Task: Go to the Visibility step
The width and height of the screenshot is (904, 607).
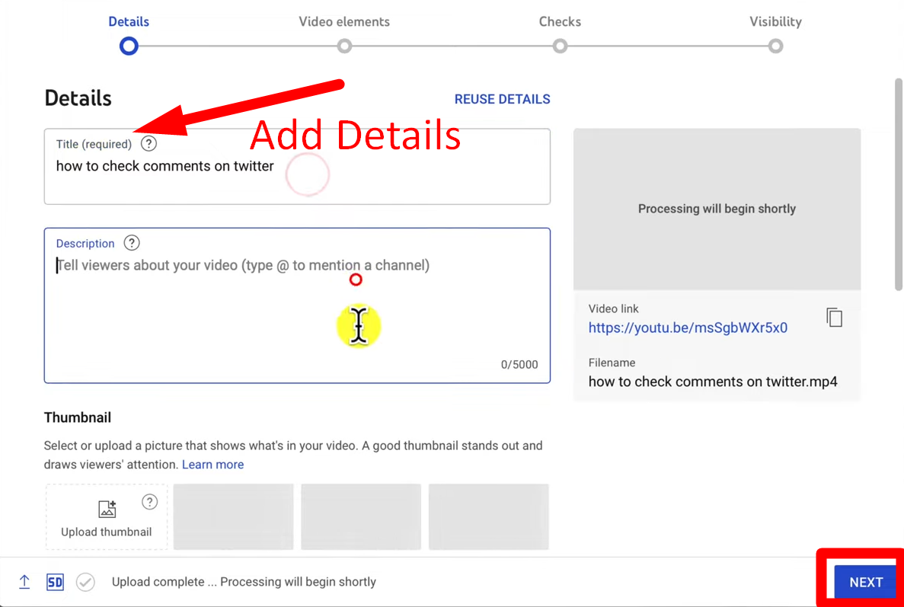Action: click(x=775, y=21)
